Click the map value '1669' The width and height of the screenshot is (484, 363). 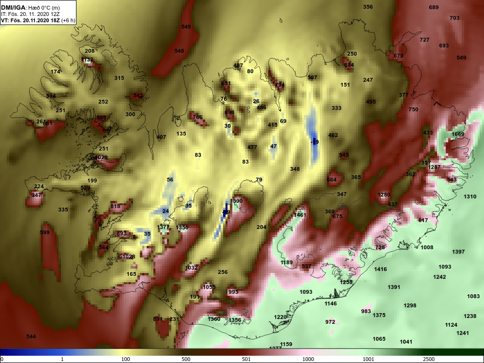click(x=458, y=134)
